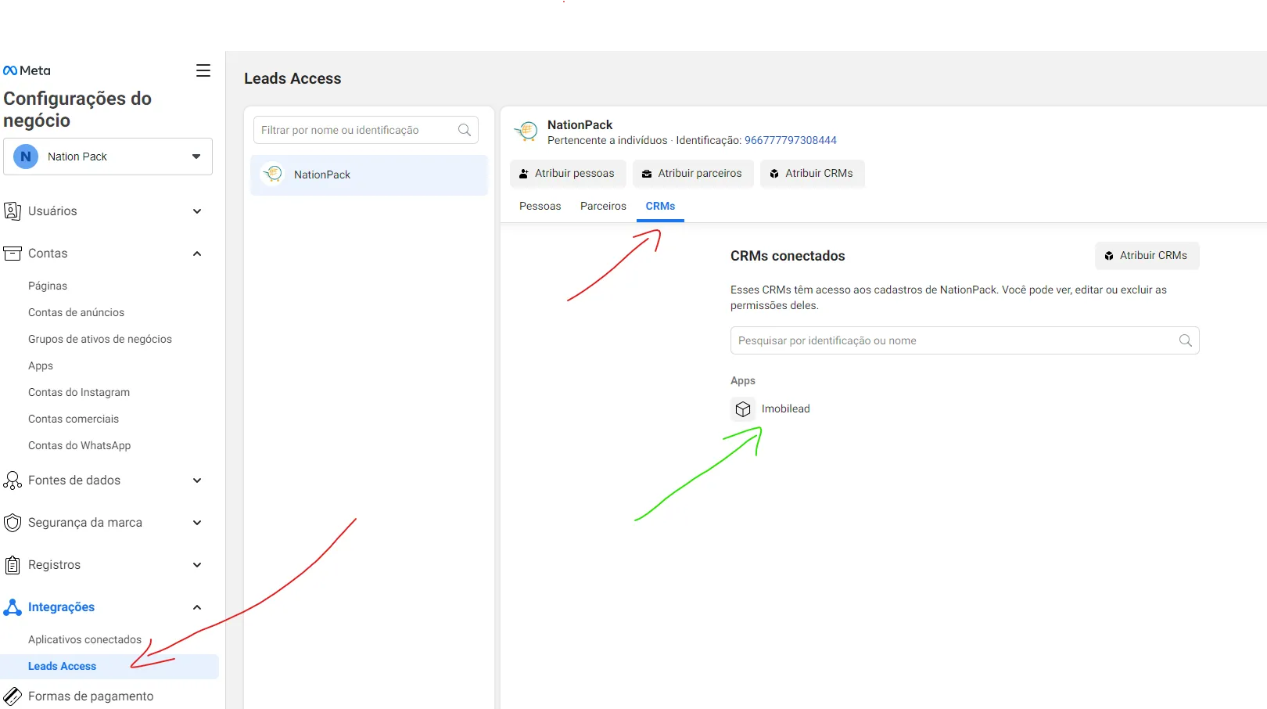Click Atribuir CRMs beside CRMs conectados
The image size is (1267, 709).
(1147, 256)
